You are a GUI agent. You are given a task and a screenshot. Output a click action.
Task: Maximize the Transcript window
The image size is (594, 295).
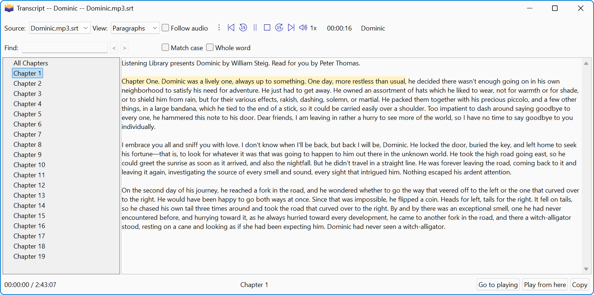555,8
